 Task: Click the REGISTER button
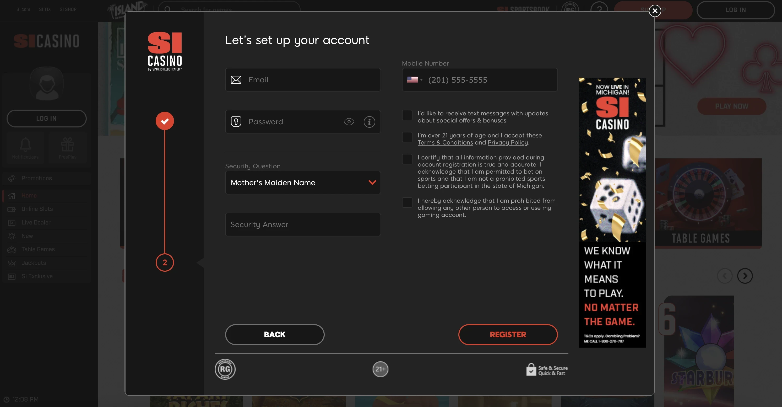coord(508,334)
